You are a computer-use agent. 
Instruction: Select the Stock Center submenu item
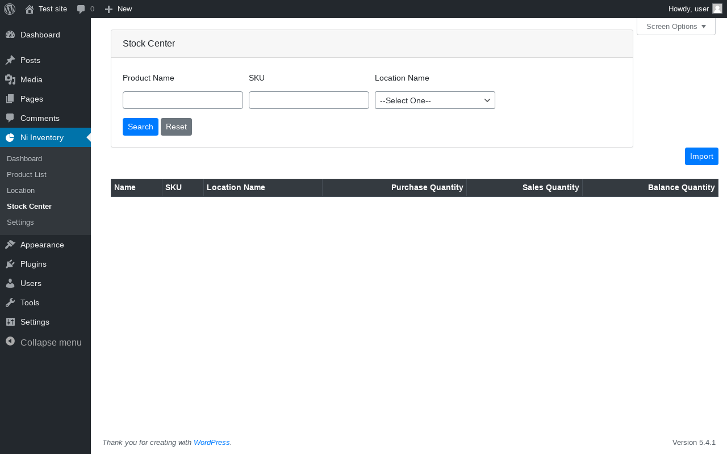[x=45, y=207]
